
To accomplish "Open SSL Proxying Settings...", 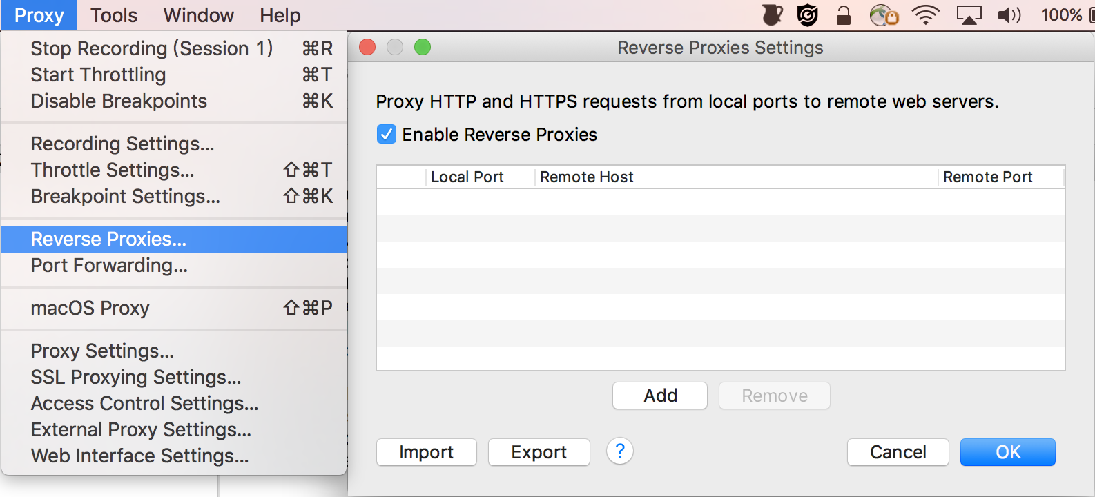I will (174, 377).
